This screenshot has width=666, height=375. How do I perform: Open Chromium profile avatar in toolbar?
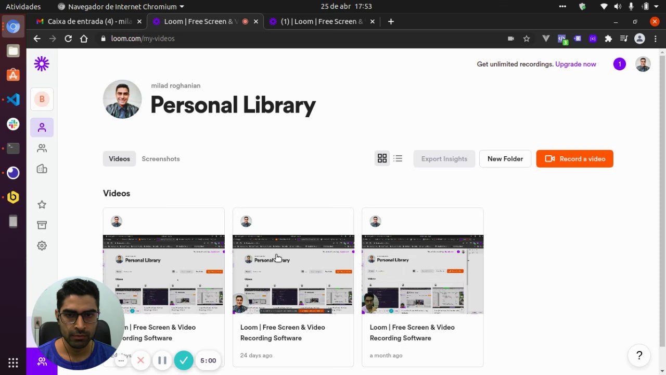coord(640,39)
